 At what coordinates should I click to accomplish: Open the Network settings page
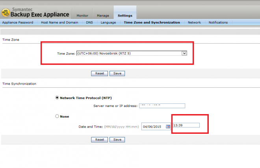(194, 22)
